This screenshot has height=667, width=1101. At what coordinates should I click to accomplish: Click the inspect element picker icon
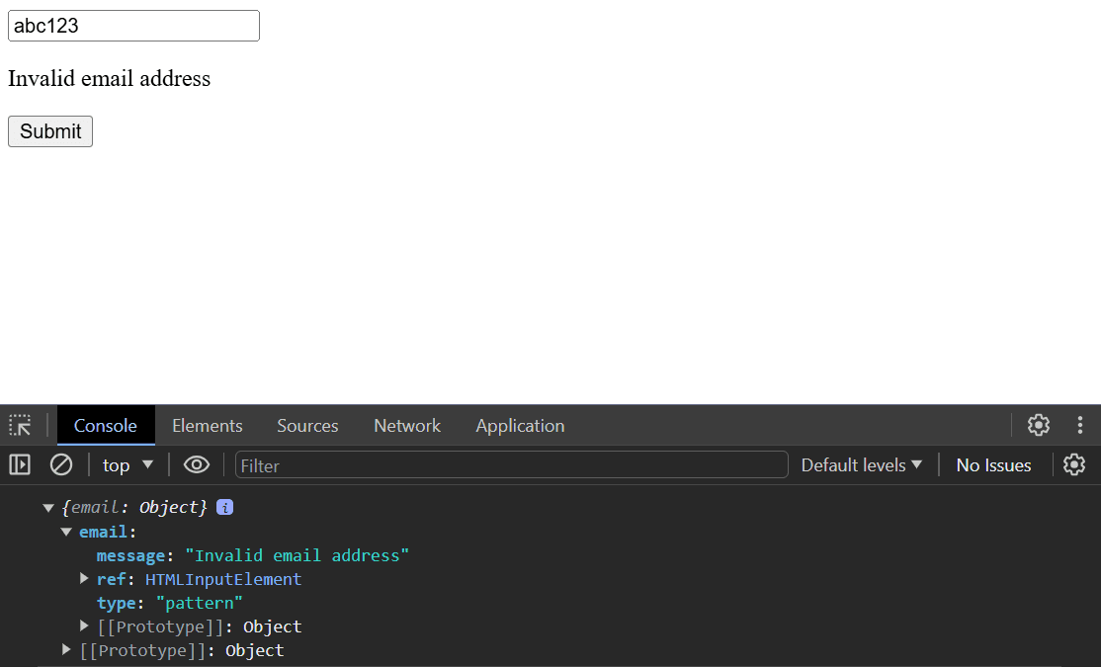pyautogui.click(x=20, y=426)
